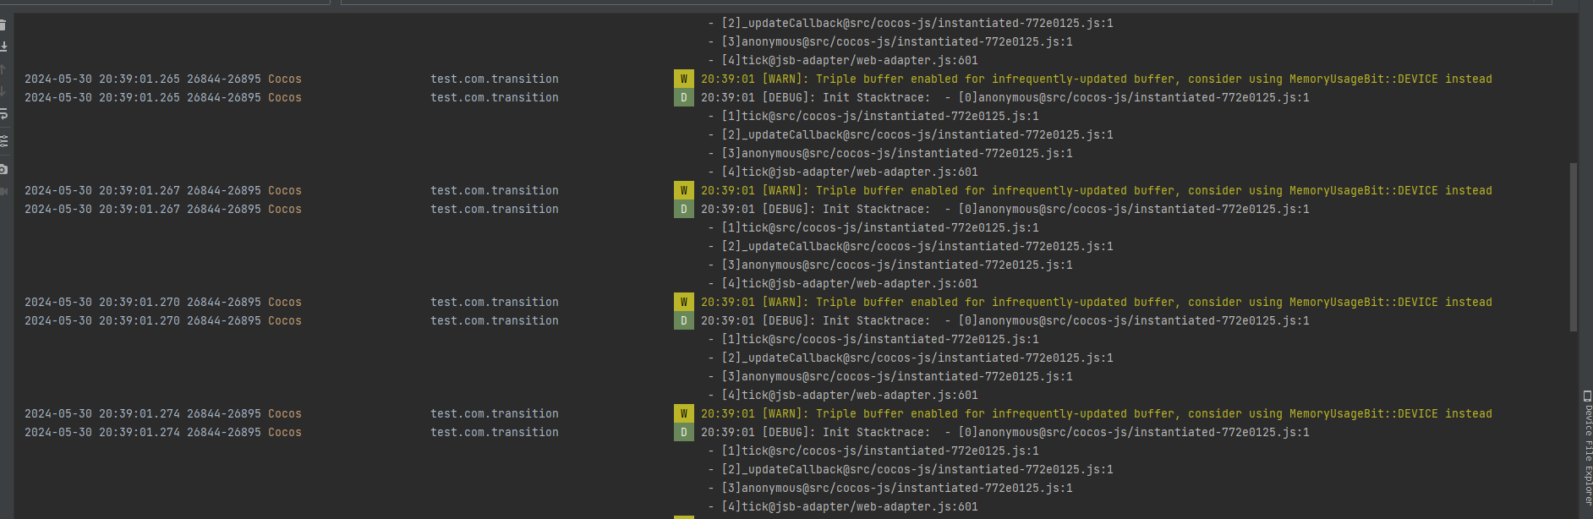
Task: Click the topmost [3]anonymous stack line
Action: 890,41
